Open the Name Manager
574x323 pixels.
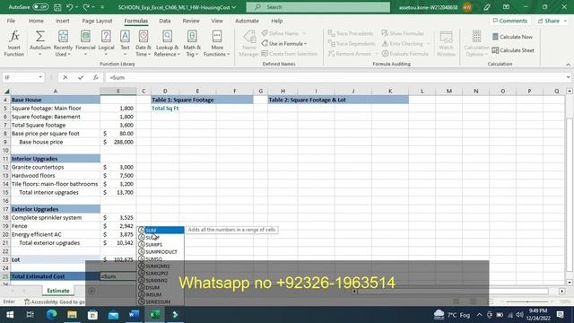[249, 43]
